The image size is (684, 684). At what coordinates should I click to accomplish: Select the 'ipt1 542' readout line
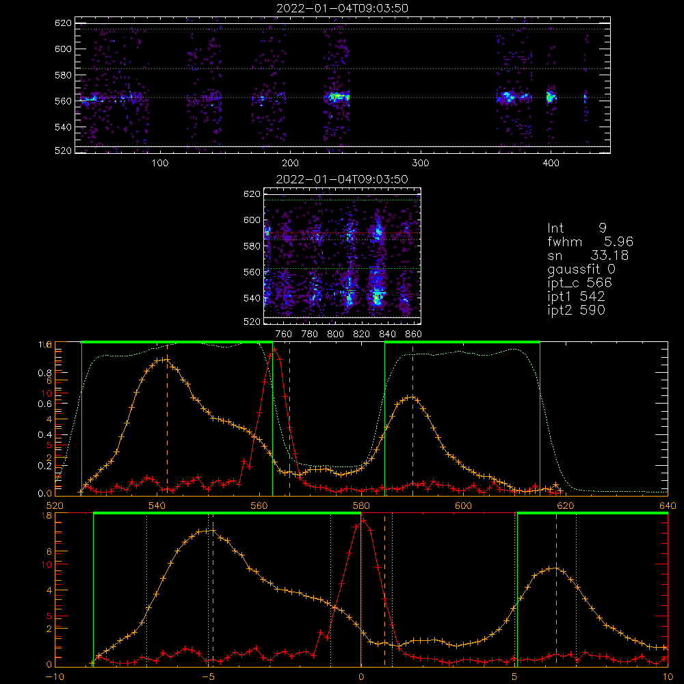coord(576,297)
